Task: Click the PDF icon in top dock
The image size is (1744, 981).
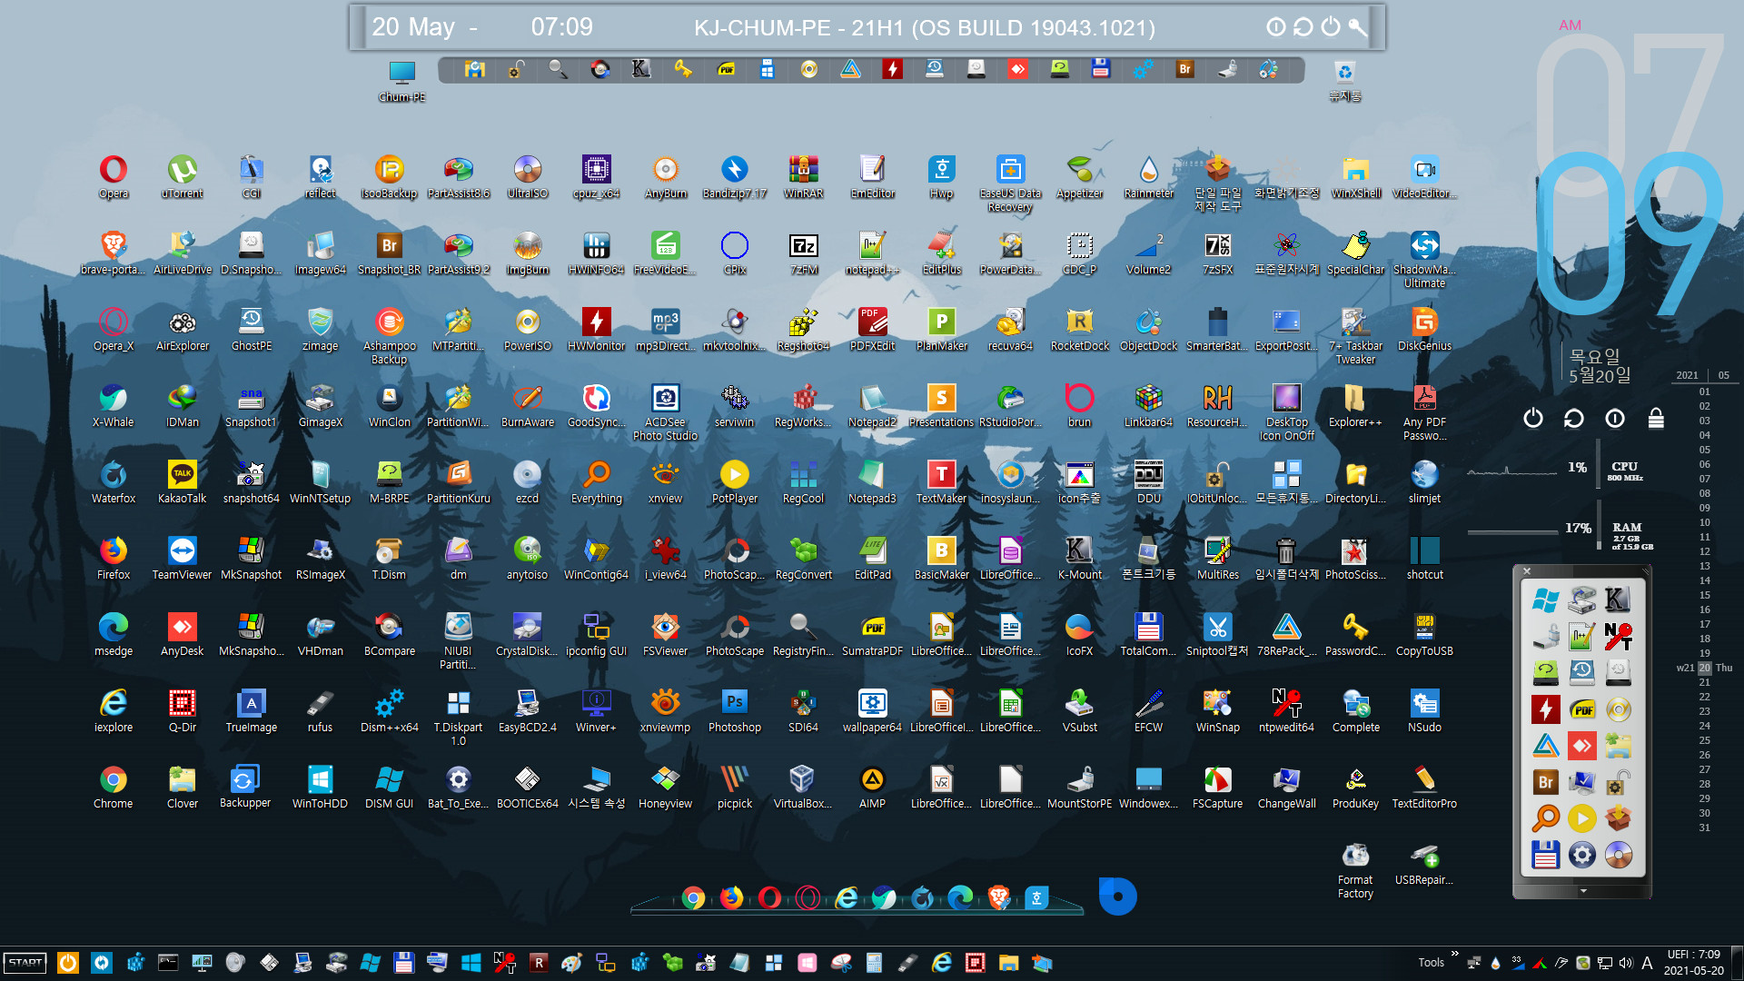Action: (726, 69)
